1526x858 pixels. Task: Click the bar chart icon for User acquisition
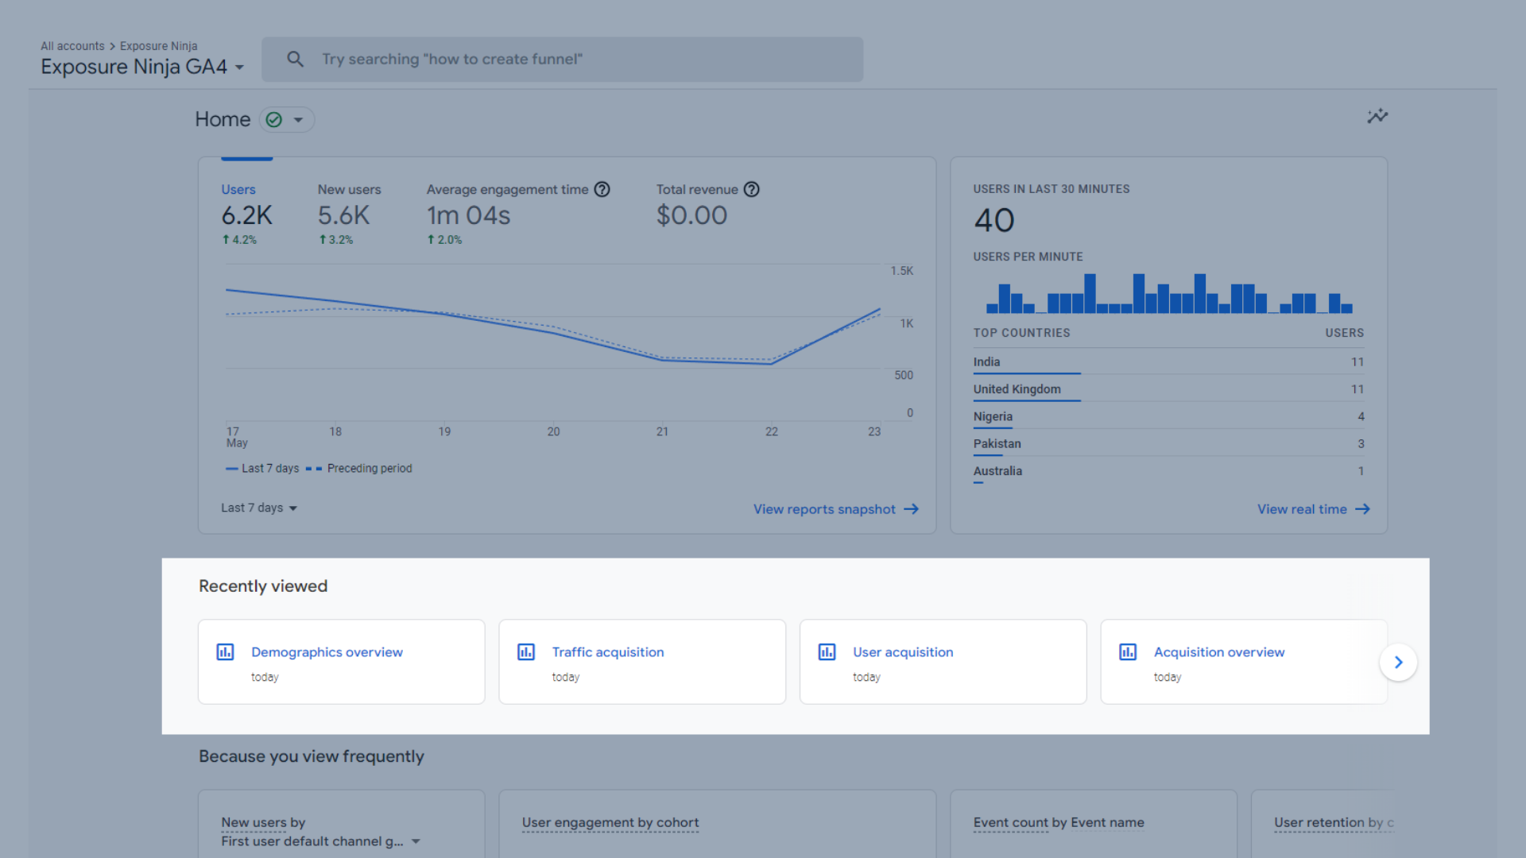[827, 651]
